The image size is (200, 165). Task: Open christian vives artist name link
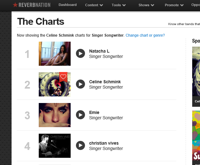[104, 143]
